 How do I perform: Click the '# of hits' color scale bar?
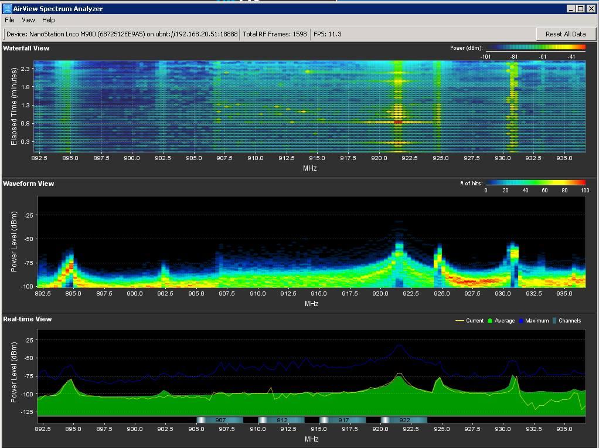point(535,184)
